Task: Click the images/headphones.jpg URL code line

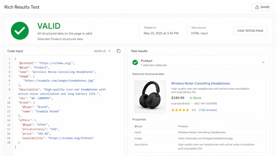Action: click(x=59, y=81)
